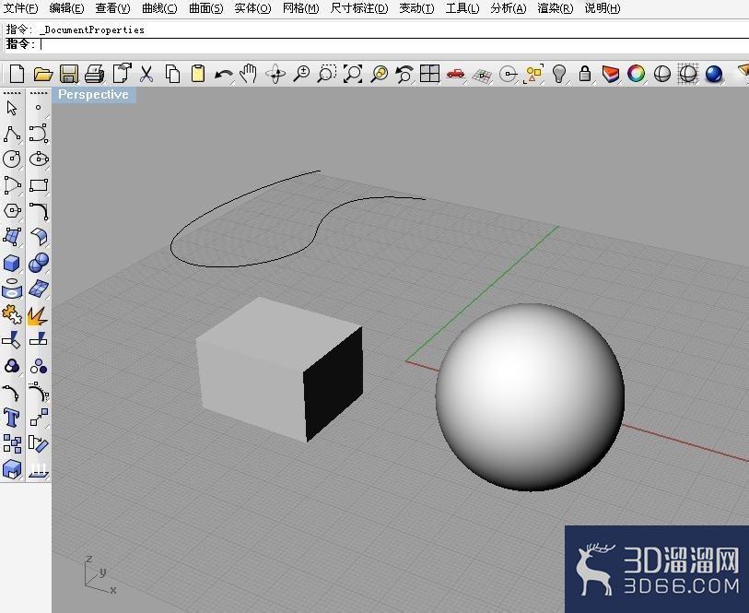Explode objects with the burst icon
This screenshot has height=613, width=749.
[38, 315]
